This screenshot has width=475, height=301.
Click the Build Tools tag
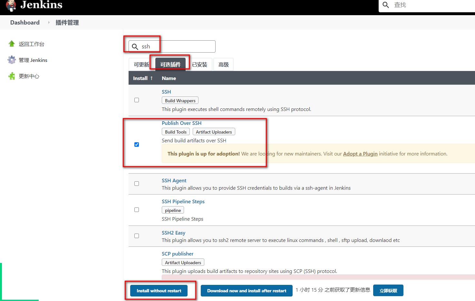176,132
